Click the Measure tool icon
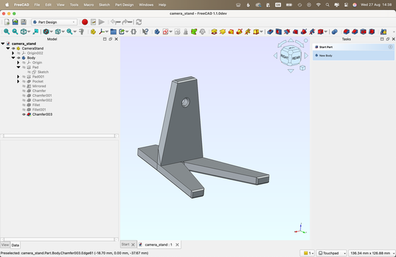Screen dimensions: 396x257 (x=82, y=32)
